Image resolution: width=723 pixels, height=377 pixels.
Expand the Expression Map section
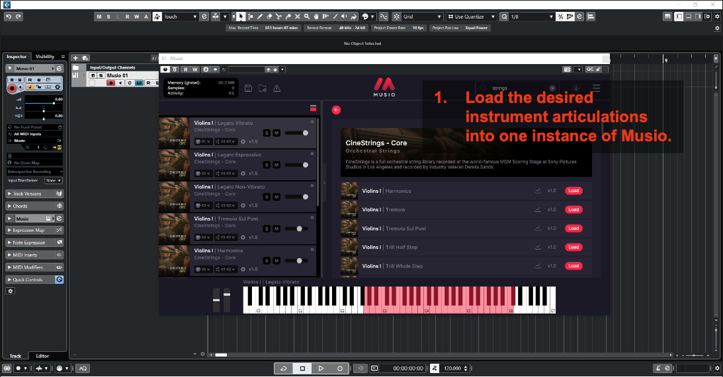click(x=34, y=230)
